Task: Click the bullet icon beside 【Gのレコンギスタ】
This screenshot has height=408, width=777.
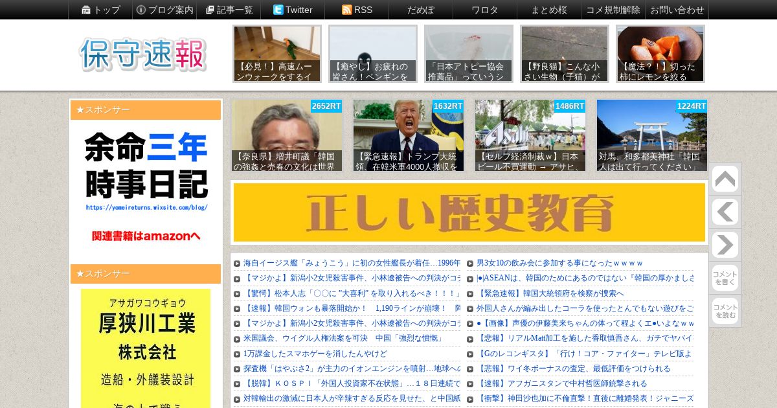Action: pyautogui.click(x=470, y=354)
